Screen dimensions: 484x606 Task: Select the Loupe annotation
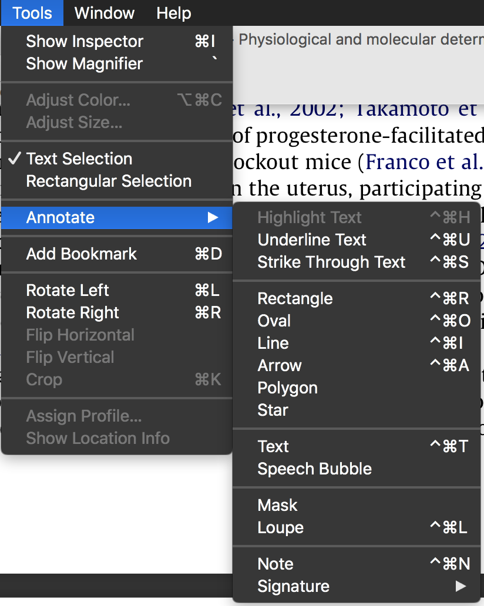(x=280, y=527)
